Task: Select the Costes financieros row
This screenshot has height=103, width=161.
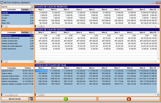Action: [17, 49]
